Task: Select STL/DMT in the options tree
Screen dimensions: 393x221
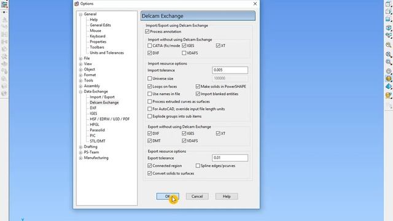Action: [x=98, y=141]
